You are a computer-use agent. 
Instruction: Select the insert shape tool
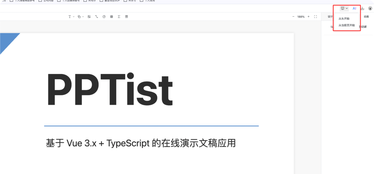pos(79,17)
